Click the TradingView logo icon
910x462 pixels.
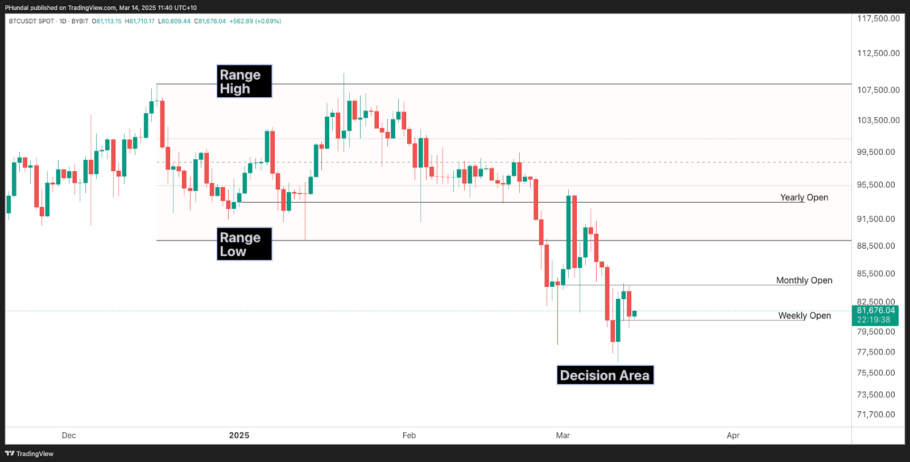[x=10, y=453]
